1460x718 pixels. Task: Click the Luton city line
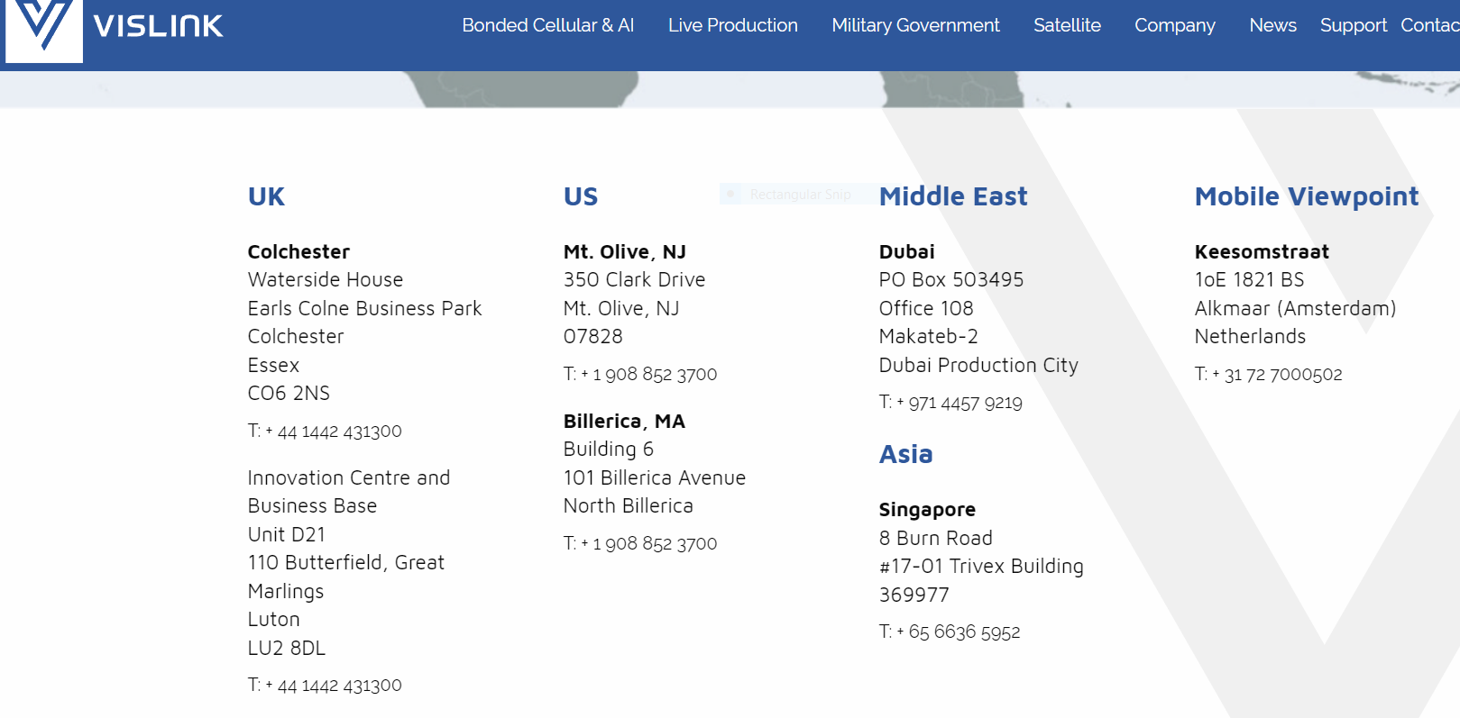[x=274, y=620]
